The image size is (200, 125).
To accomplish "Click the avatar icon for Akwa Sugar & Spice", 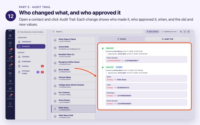I will (x=55, y=40).
